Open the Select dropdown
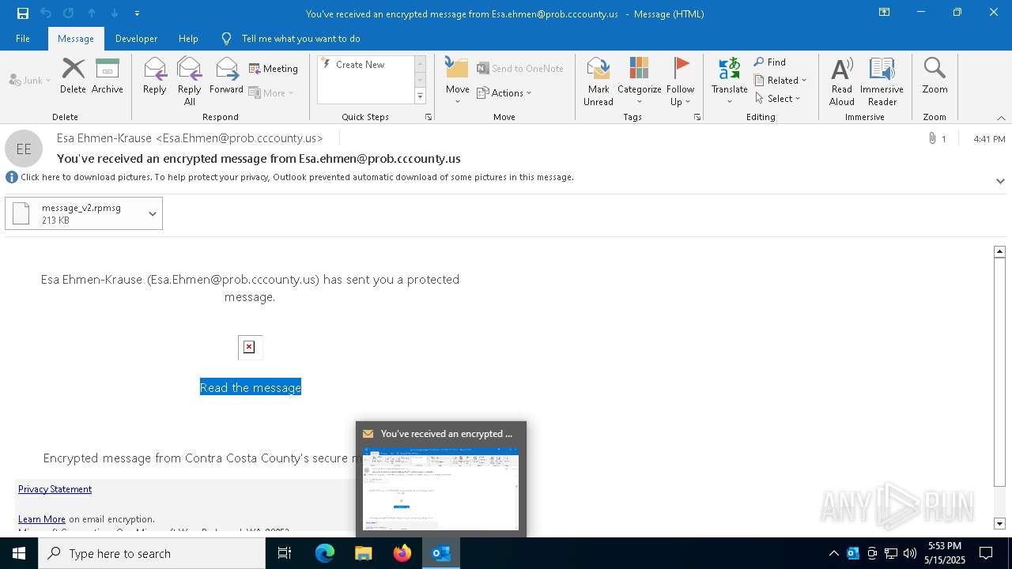 [778, 99]
